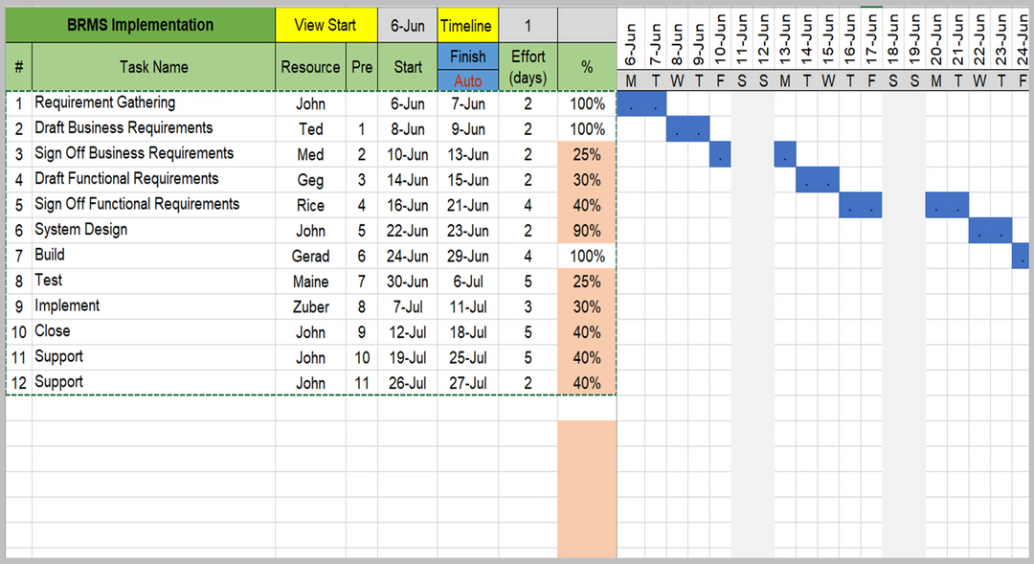Select the 27-Jul finish date cell

[467, 383]
